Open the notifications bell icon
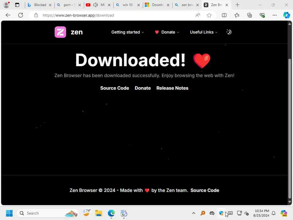 (x=274, y=213)
